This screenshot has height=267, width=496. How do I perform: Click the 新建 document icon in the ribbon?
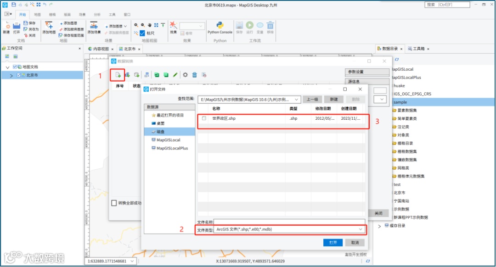(x=6, y=28)
